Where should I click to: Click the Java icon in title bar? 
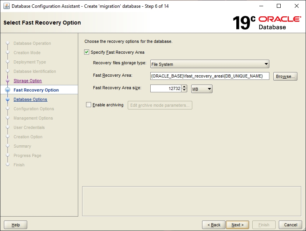(x=6, y=6)
